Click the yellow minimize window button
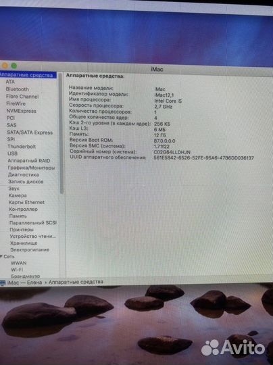The width and height of the screenshot is (273, 365). pos(5,66)
